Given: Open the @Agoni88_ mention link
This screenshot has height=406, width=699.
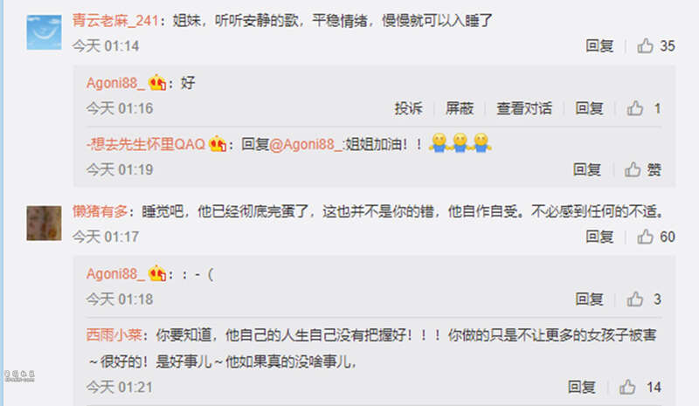Looking at the screenshot, I should pos(305,144).
